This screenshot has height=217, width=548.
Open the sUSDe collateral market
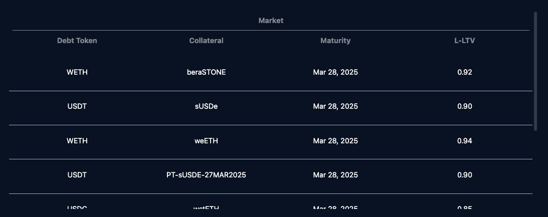[x=206, y=106]
